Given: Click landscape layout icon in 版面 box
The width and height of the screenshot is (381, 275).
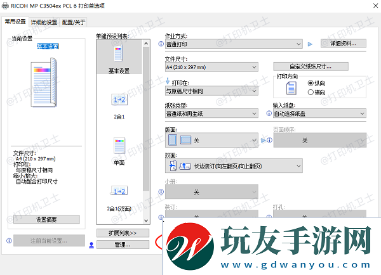Looking at the screenshot, I should click(x=185, y=140).
